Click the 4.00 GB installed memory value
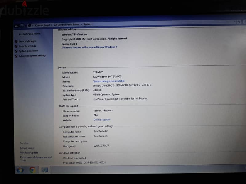This screenshot has height=184, width=246. pos(97,90)
